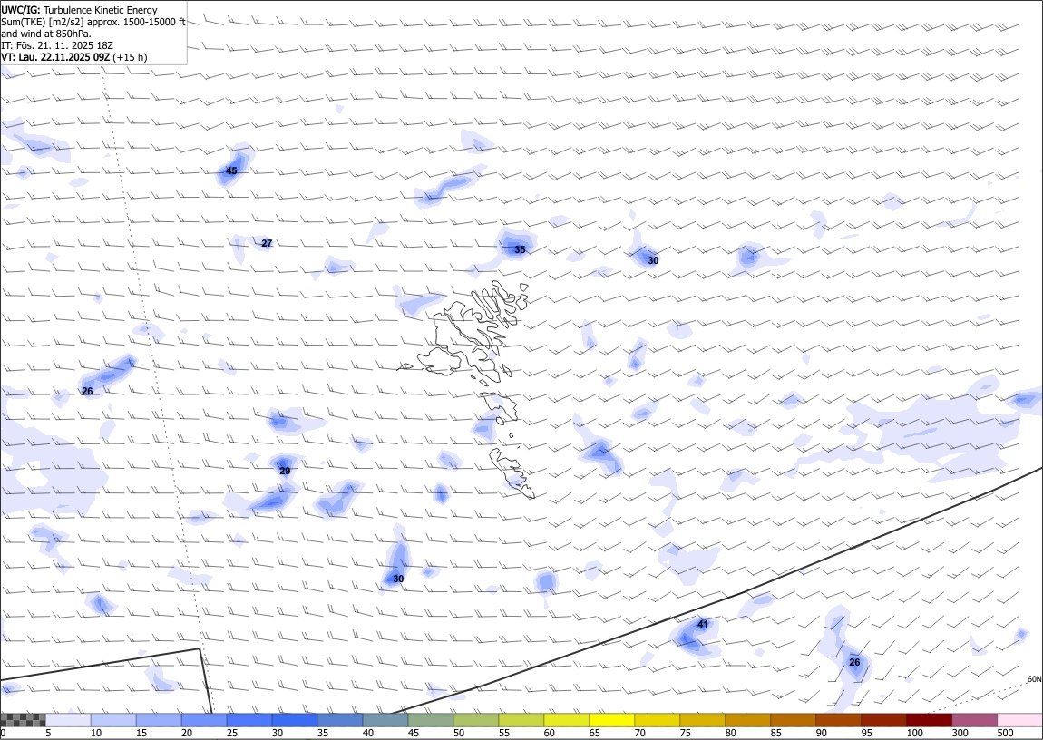Select the 'and wind at 850hPa.' text
Viewport: 1043px width, 740px height.
[x=46, y=34]
